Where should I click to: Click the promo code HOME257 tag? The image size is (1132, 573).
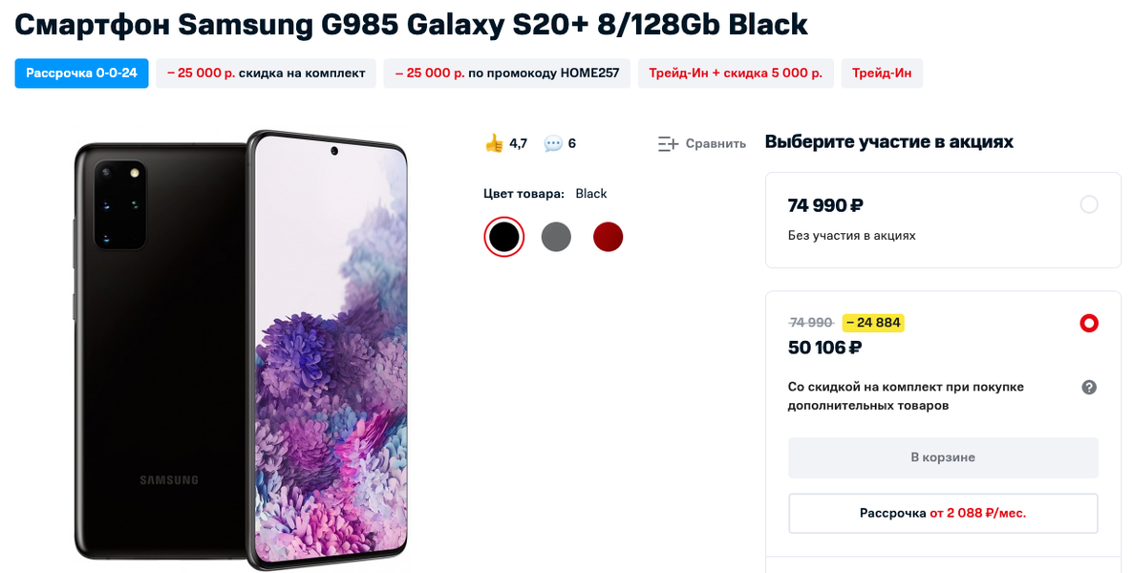click(506, 74)
